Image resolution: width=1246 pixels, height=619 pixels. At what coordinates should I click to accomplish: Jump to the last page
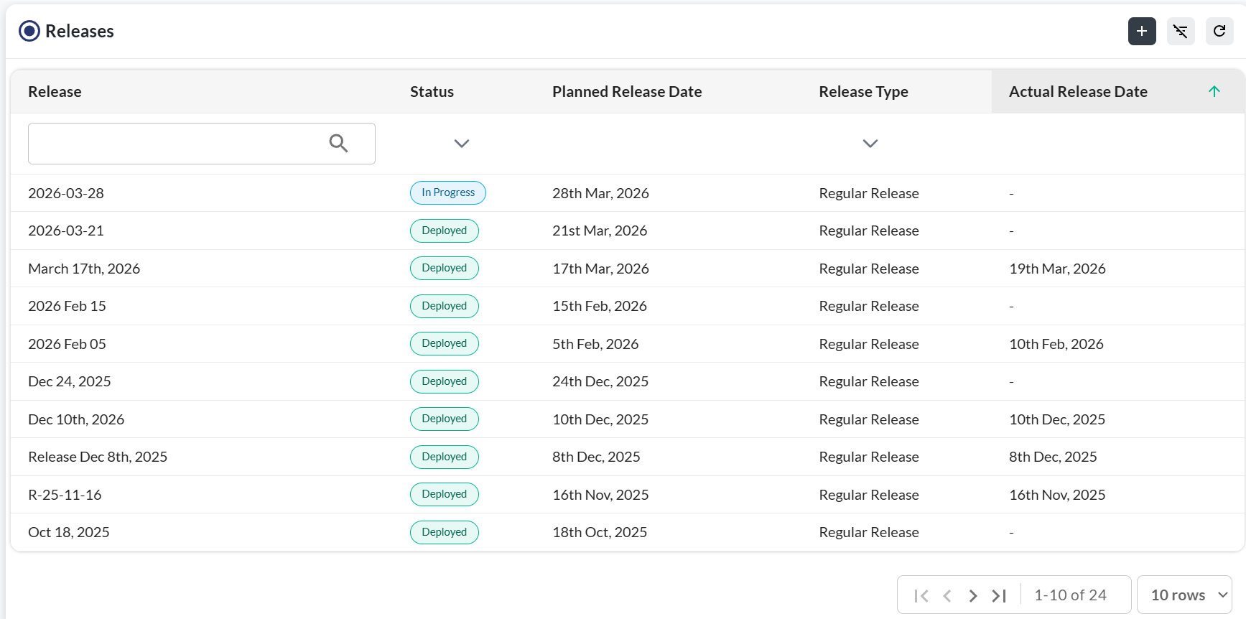click(999, 595)
